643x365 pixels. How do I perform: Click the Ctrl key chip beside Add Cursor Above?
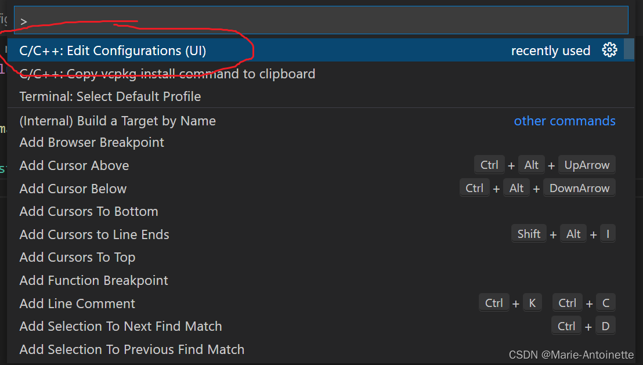click(489, 164)
